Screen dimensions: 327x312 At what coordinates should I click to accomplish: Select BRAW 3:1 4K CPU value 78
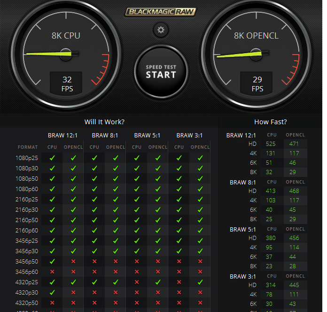point(269,295)
